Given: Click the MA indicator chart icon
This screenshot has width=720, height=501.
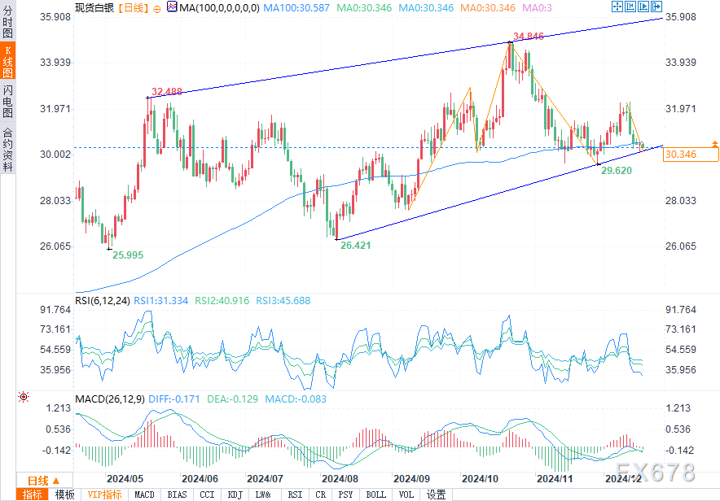Looking at the screenshot, I should point(172,7).
